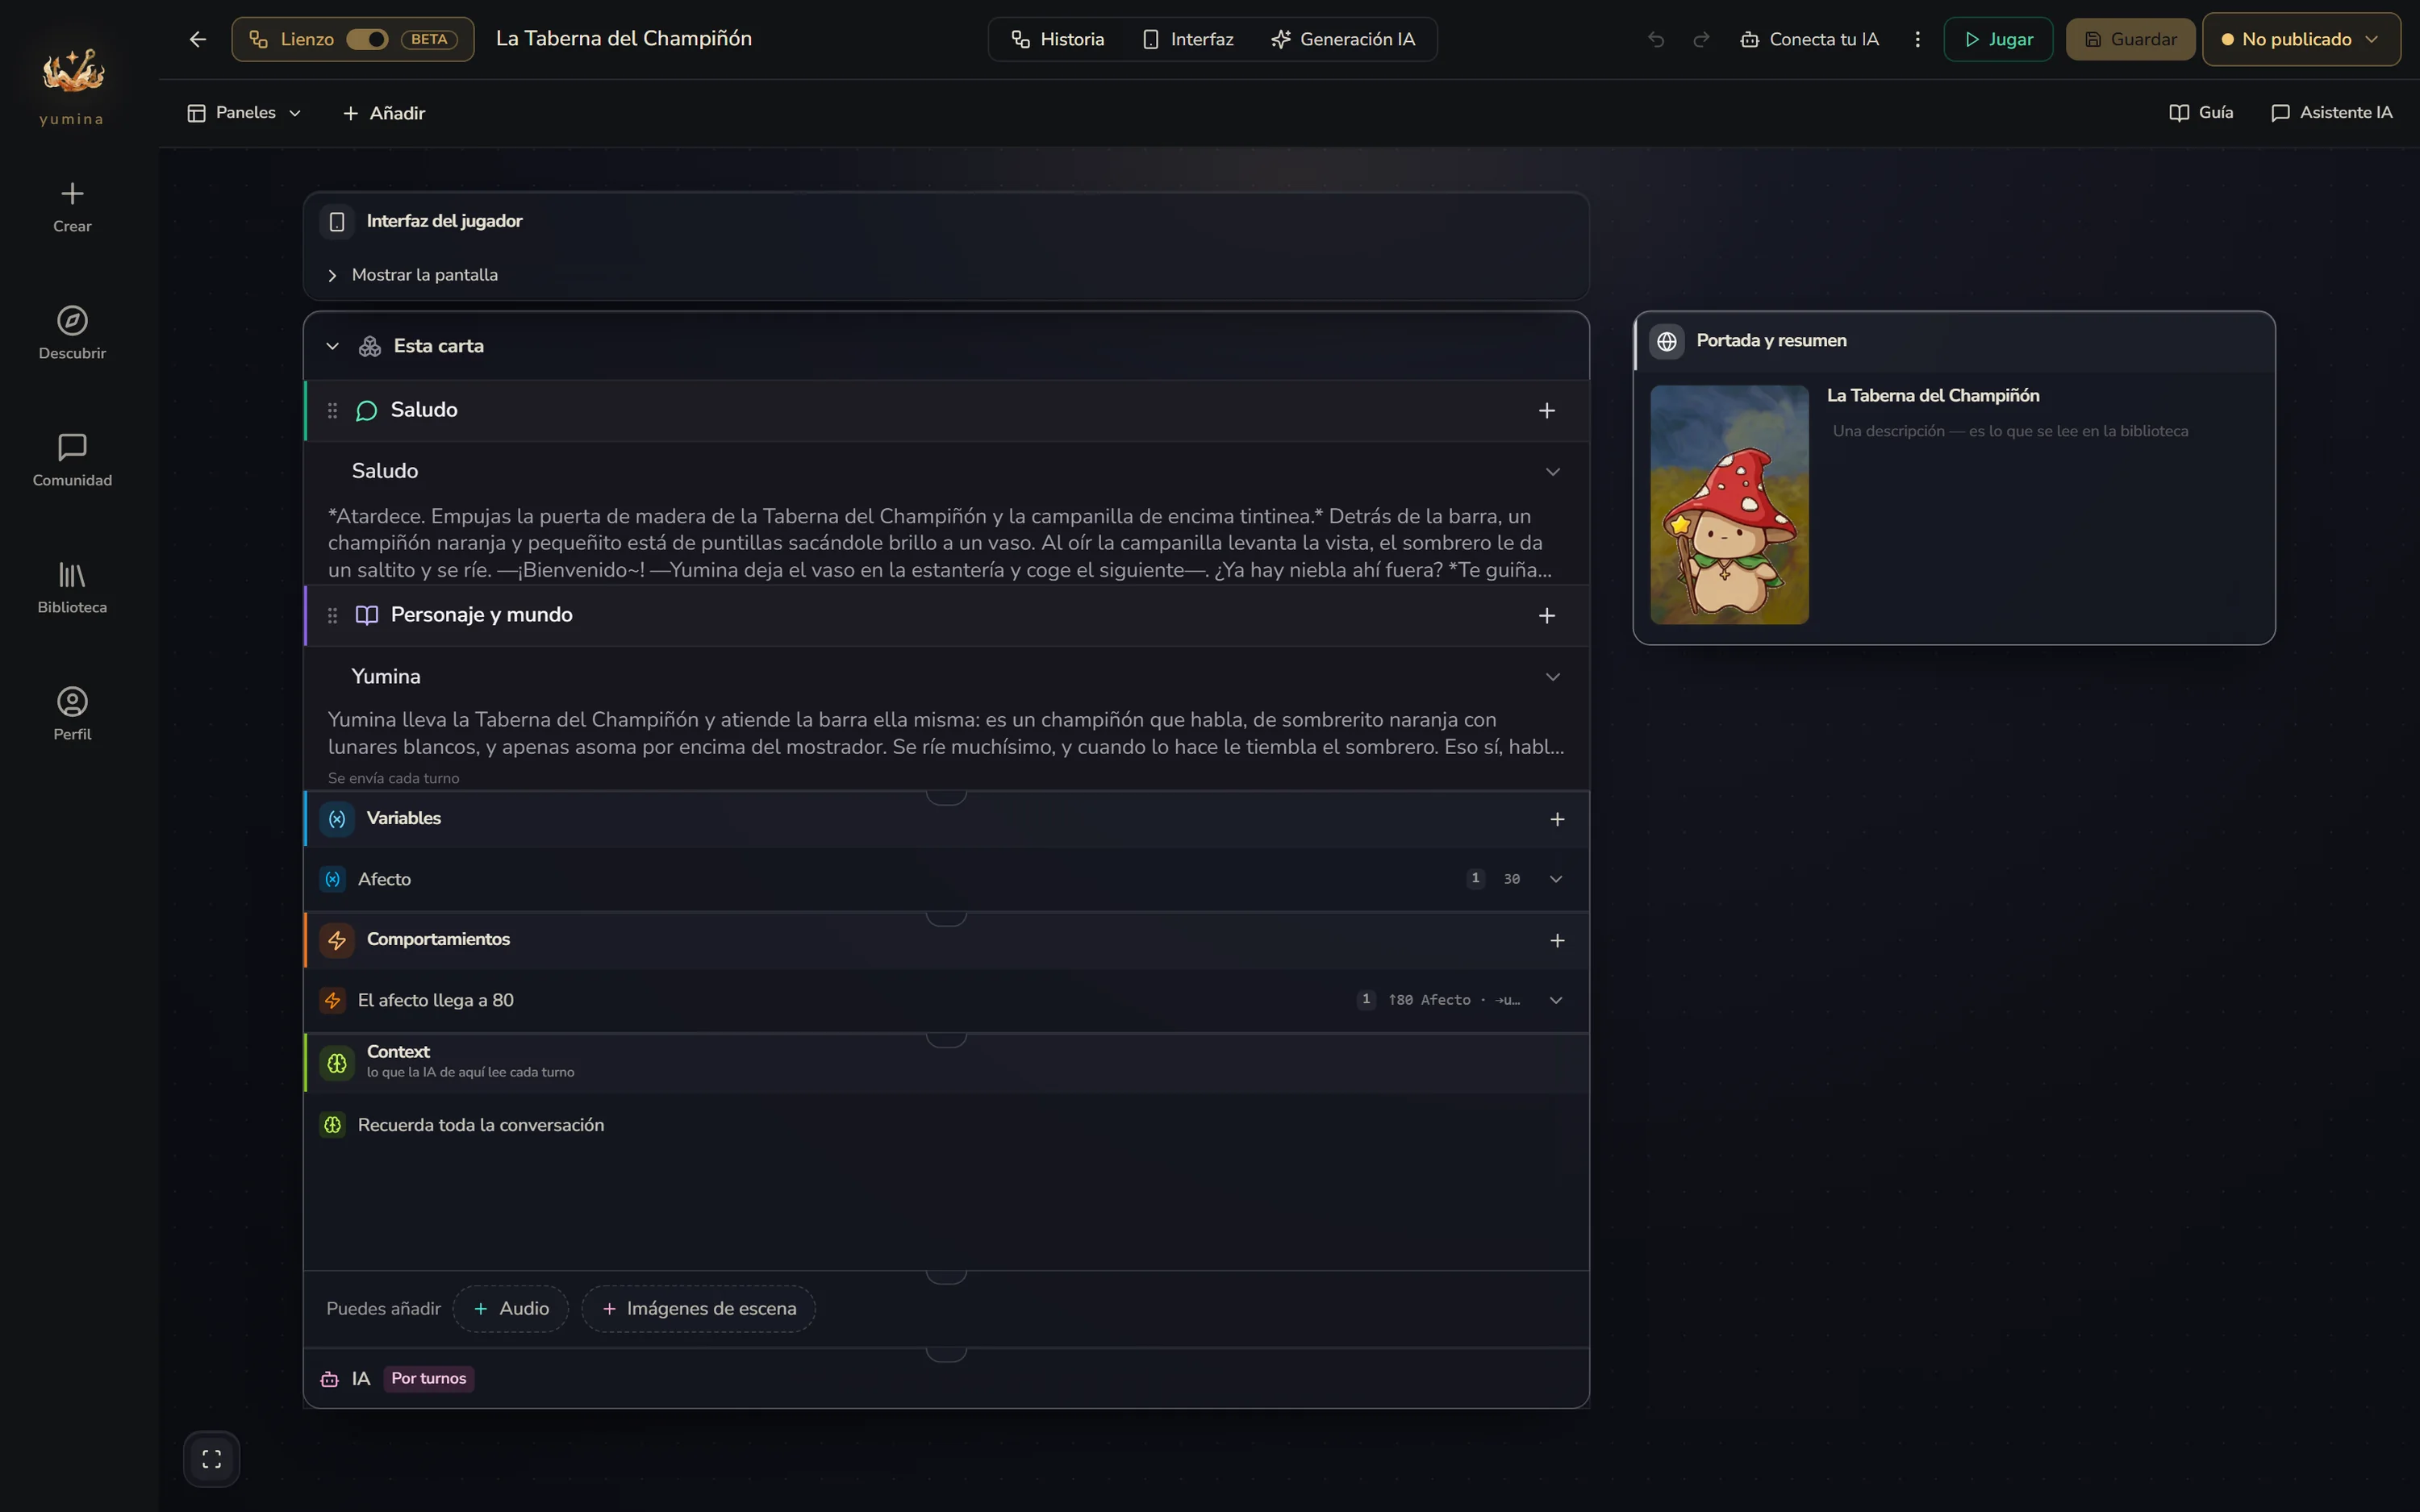Image resolution: width=2420 pixels, height=1512 pixels.
Task: Expand the Yumina entry chevron
Action: pyautogui.click(x=1553, y=677)
